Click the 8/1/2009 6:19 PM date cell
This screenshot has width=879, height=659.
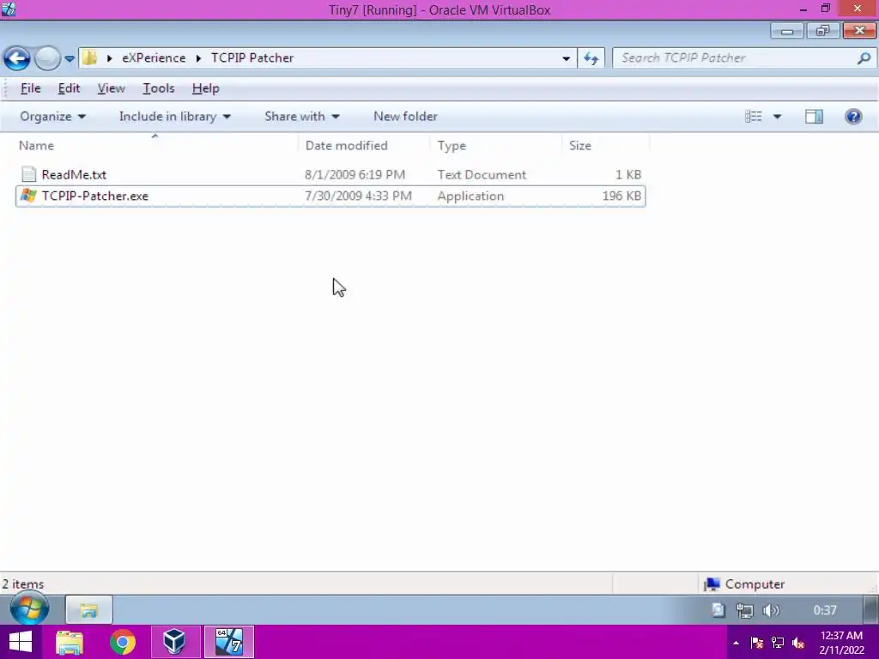[355, 175]
